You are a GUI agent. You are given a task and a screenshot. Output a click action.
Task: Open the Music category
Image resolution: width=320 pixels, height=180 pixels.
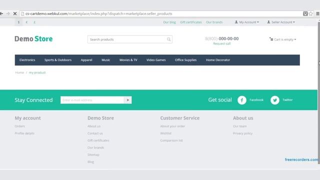point(105,60)
